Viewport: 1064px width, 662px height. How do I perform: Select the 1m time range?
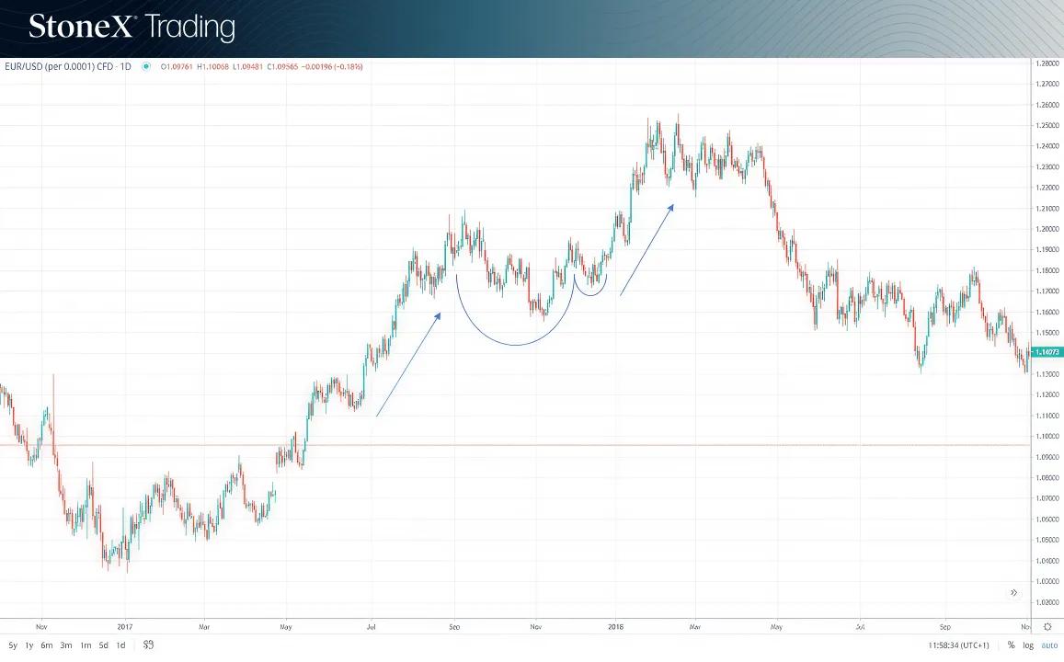pos(86,645)
